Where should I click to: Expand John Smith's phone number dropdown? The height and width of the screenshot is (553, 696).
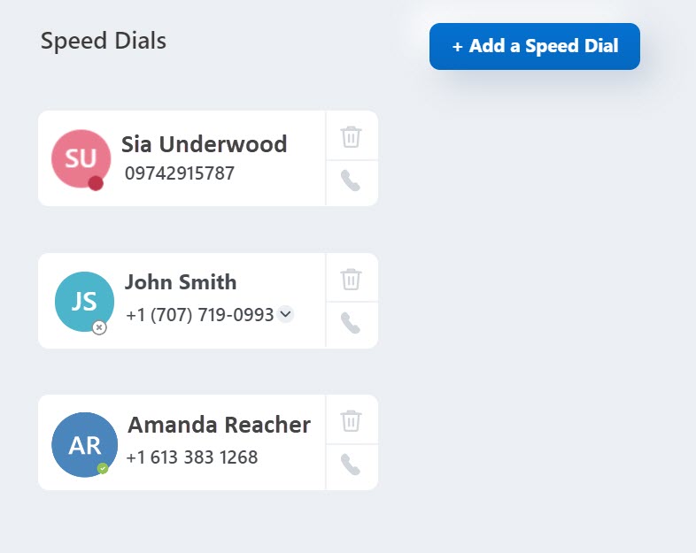click(x=285, y=313)
